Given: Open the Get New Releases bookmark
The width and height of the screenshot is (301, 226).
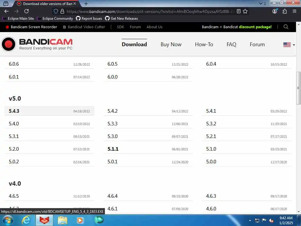Looking at the screenshot, I should pyautogui.click(x=121, y=19).
